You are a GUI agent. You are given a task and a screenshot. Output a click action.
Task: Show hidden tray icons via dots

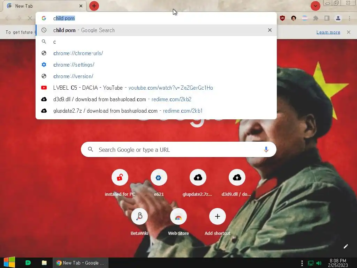[x=302, y=263]
